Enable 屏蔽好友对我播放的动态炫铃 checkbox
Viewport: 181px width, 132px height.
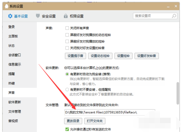click(x=67, y=35)
